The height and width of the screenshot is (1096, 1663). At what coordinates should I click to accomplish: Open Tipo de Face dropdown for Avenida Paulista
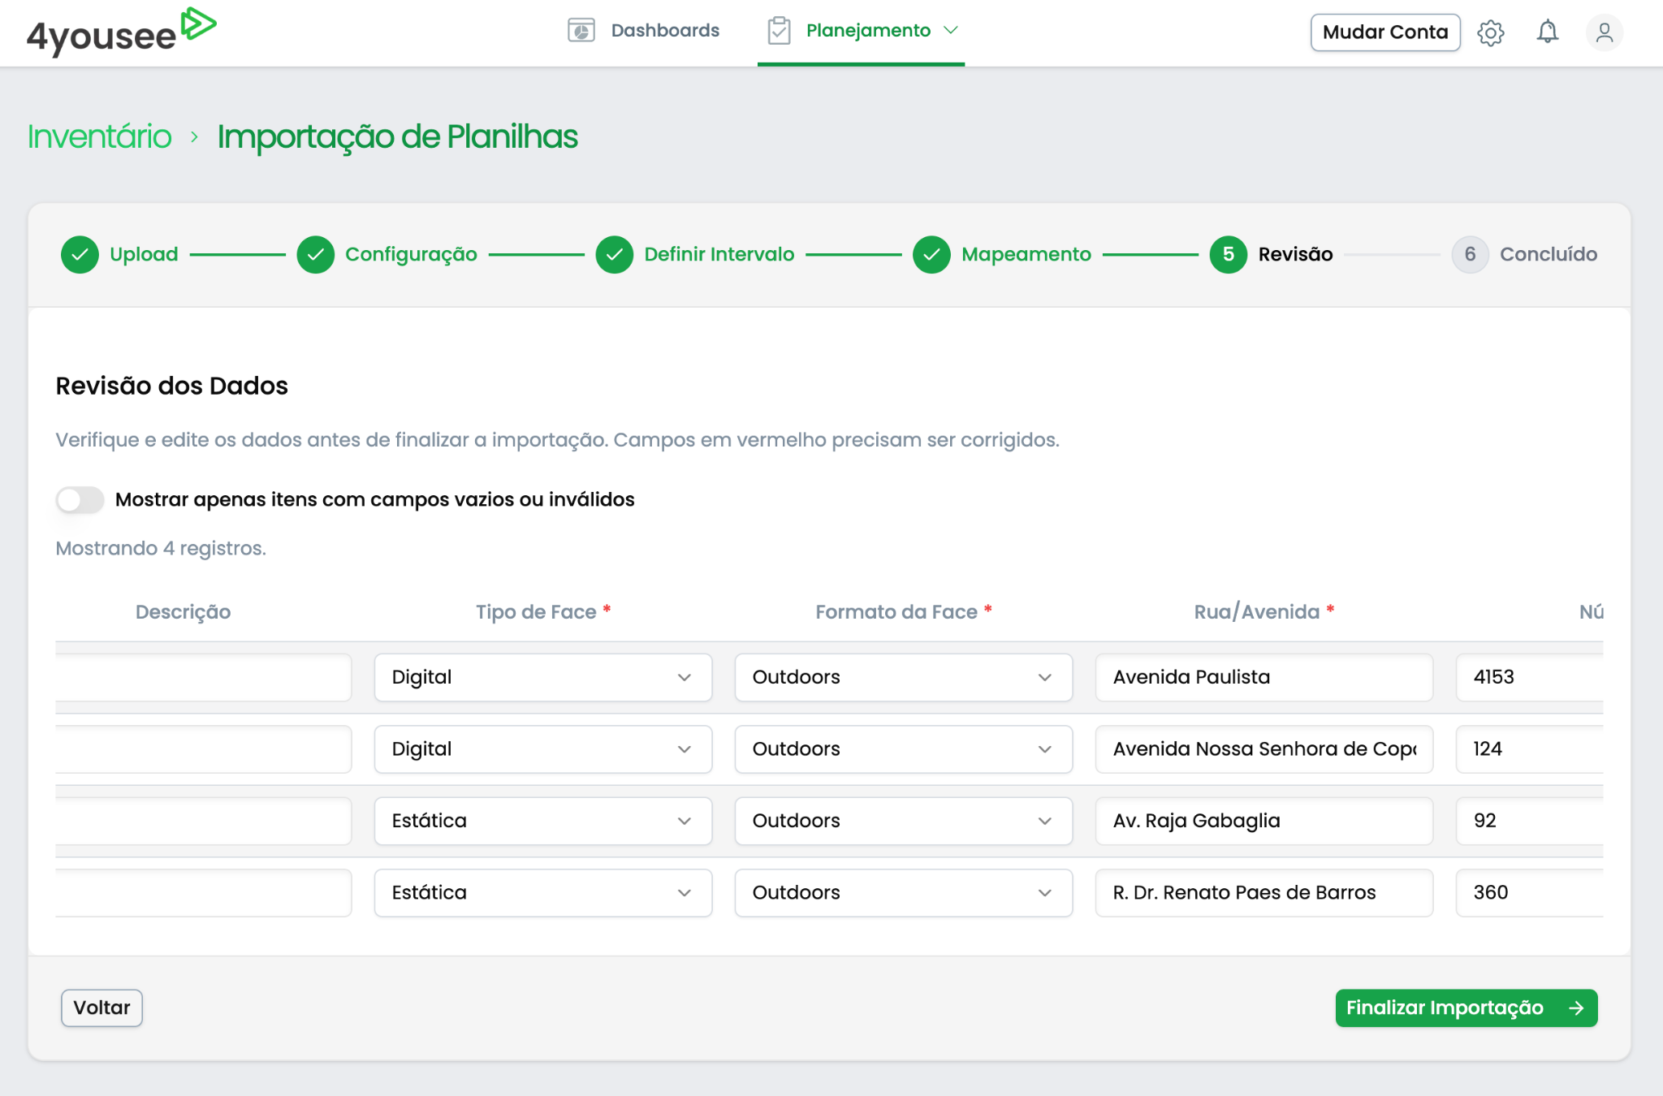[542, 677]
